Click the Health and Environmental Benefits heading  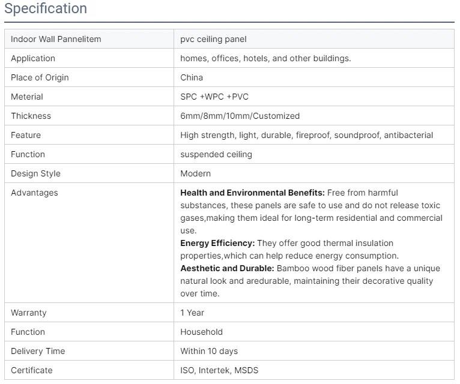252,193
